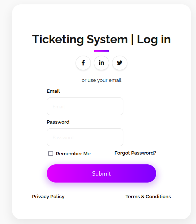The image size is (196, 224).
Task: Click the purple Submit button
Action: pos(101,173)
